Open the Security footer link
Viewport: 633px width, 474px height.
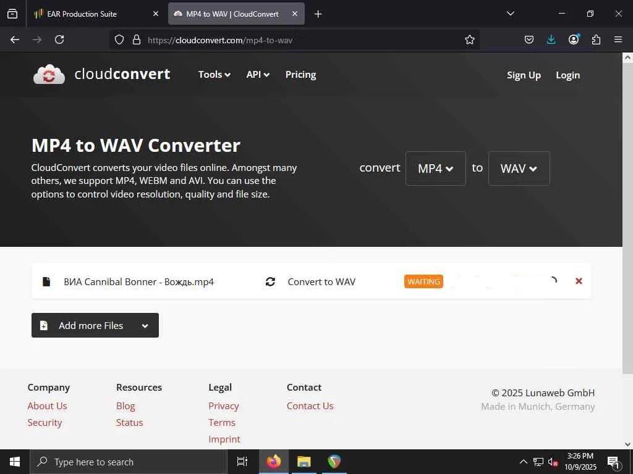(45, 422)
